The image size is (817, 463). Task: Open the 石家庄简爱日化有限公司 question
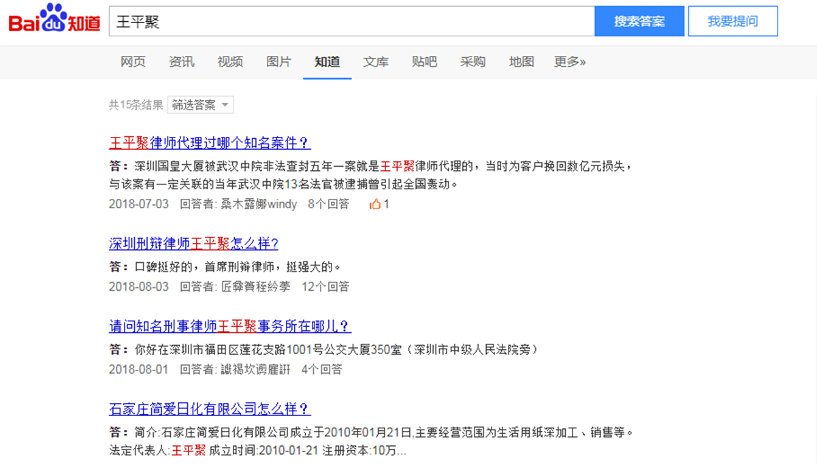pyautogui.click(x=208, y=409)
